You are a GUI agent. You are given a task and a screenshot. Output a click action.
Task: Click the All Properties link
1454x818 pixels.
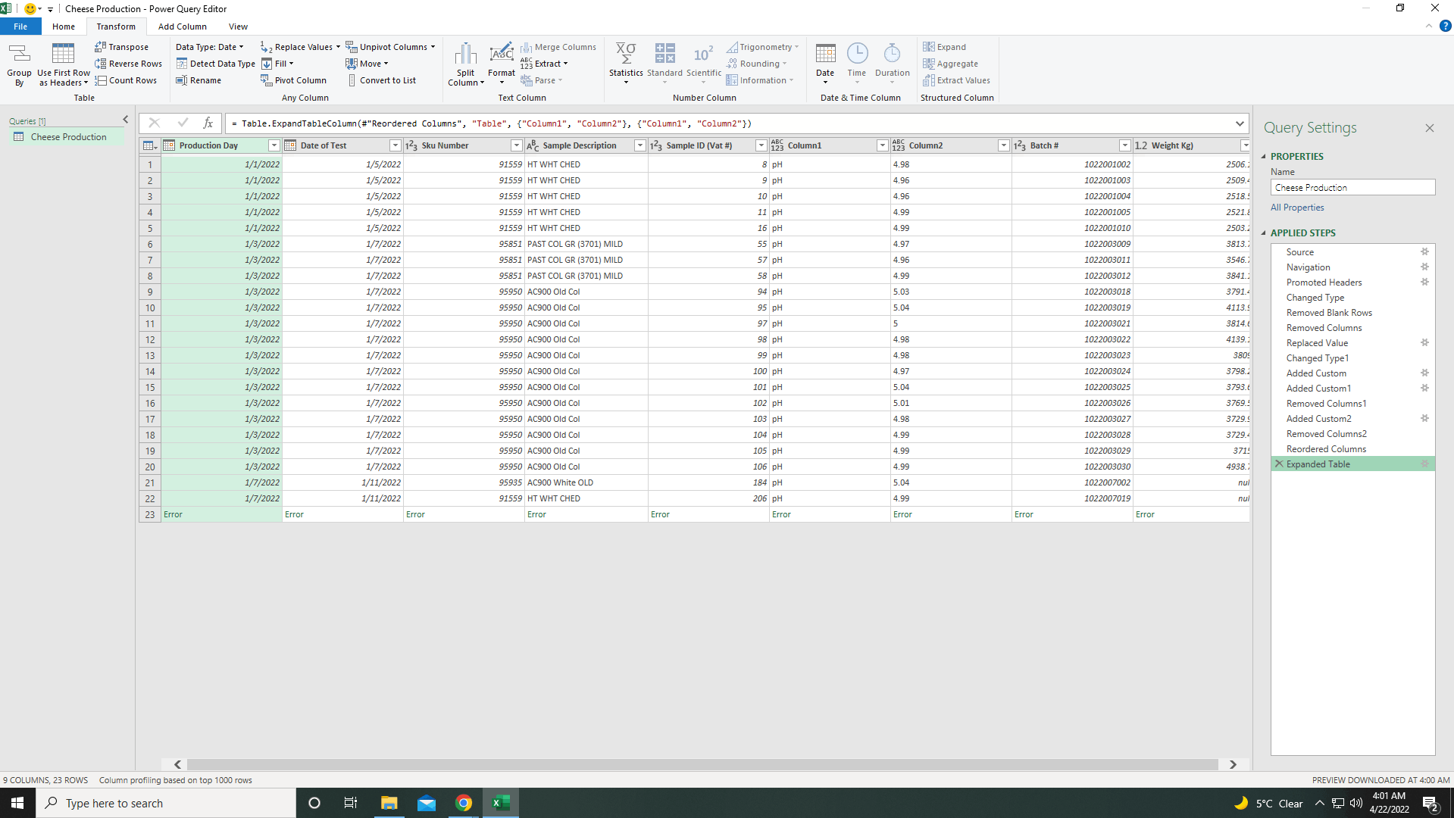tap(1297, 208)
